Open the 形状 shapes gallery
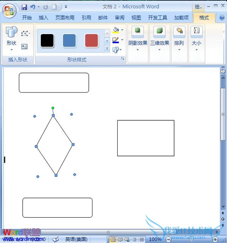227x243 pixels. [11, 38]
